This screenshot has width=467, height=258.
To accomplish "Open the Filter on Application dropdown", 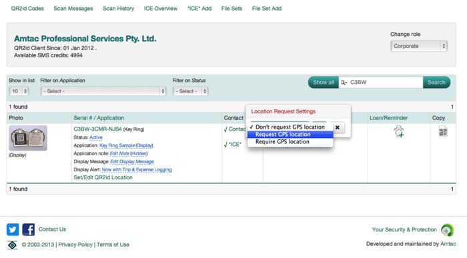I will point(103,91).
